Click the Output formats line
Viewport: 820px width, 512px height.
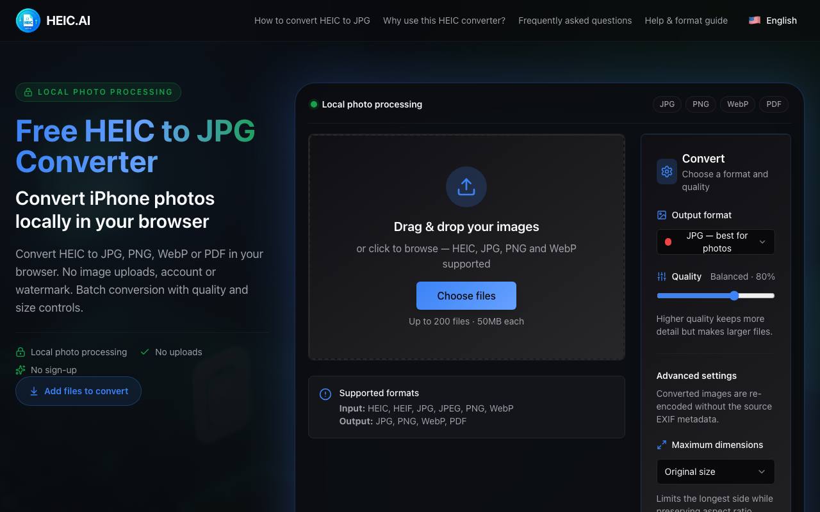click(x=403, y=421)
